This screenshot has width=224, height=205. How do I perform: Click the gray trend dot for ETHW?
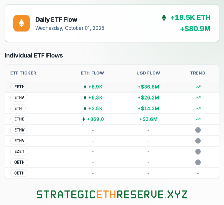(198, 130)
